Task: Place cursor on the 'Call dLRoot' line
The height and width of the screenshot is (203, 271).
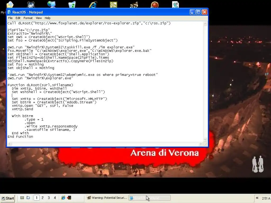Action: coord(89,23)
